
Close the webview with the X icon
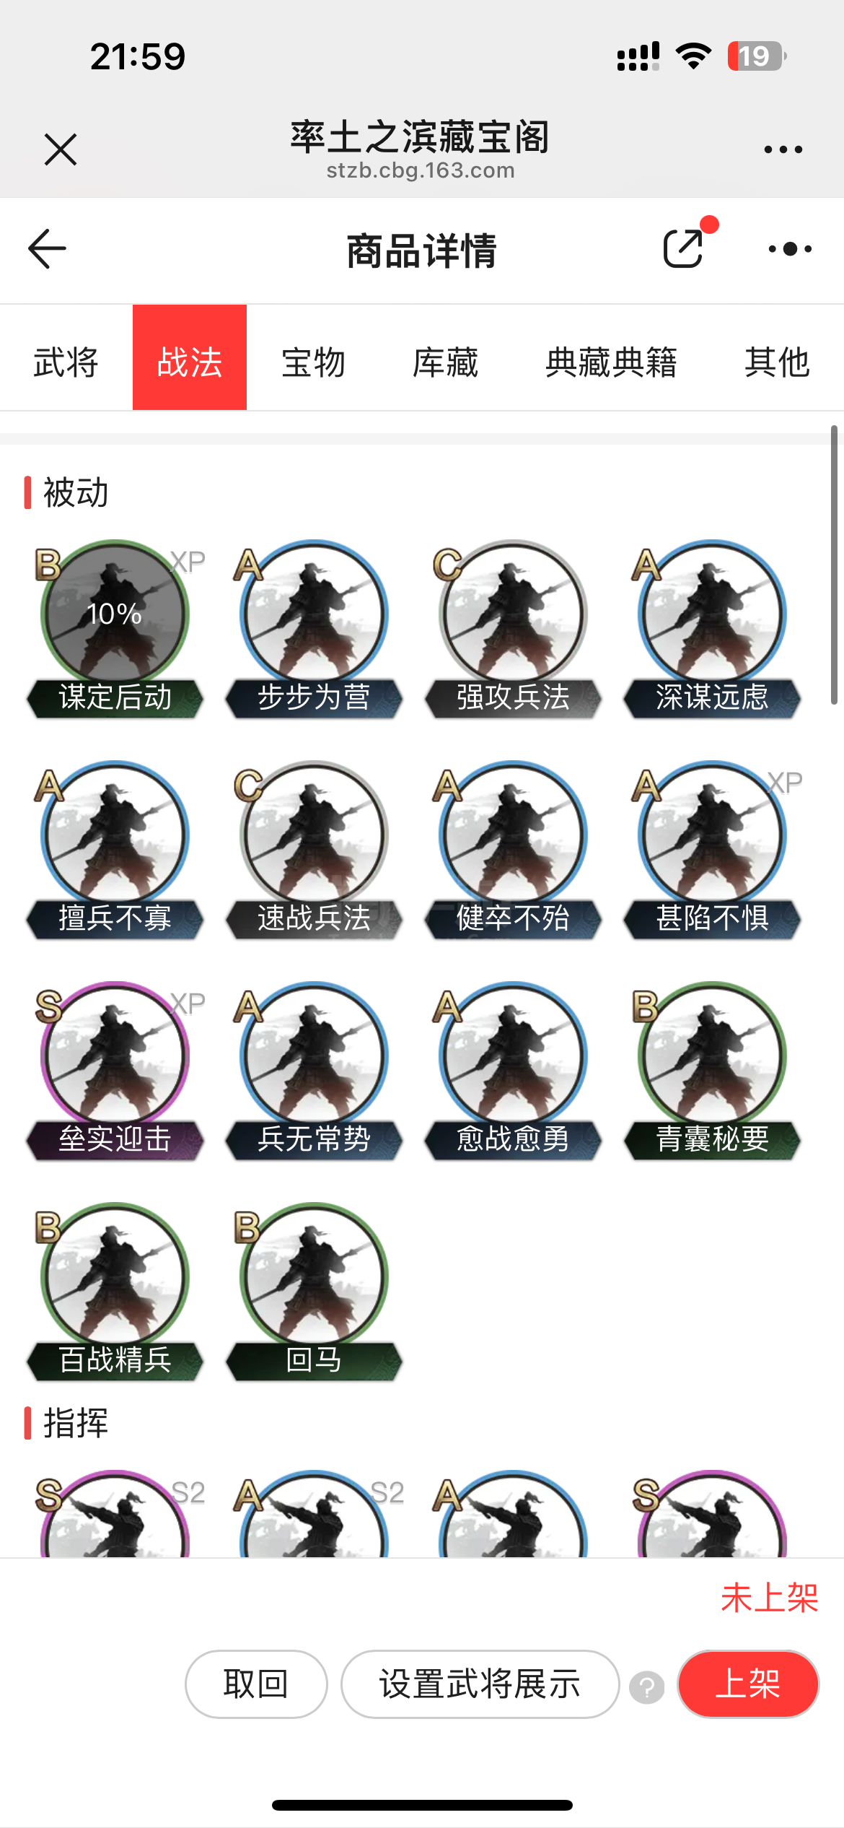tap(61, 149)
